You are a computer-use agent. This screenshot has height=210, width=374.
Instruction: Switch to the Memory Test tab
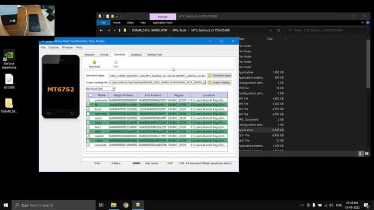pyautogui.click(x=154, y=55)
